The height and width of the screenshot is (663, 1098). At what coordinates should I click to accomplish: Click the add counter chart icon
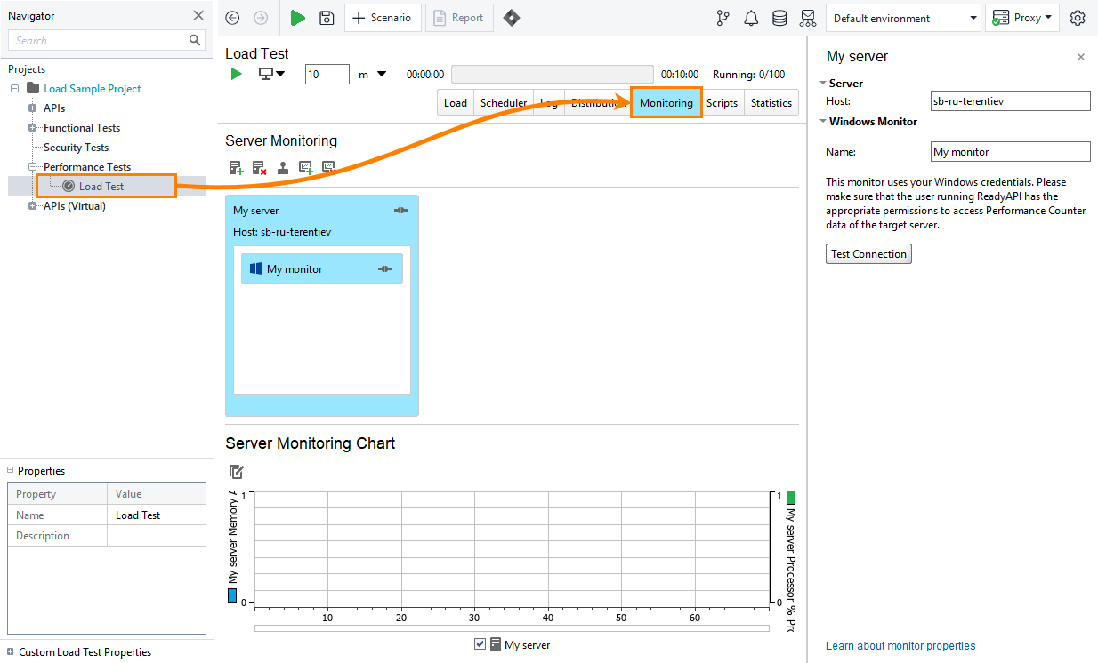coord(306,167)
